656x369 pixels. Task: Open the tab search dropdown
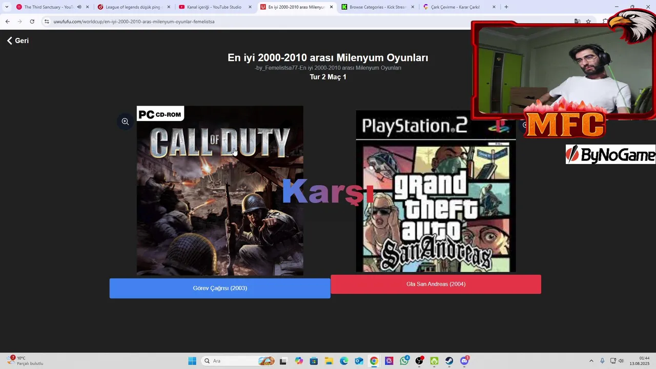click(7, 7)
